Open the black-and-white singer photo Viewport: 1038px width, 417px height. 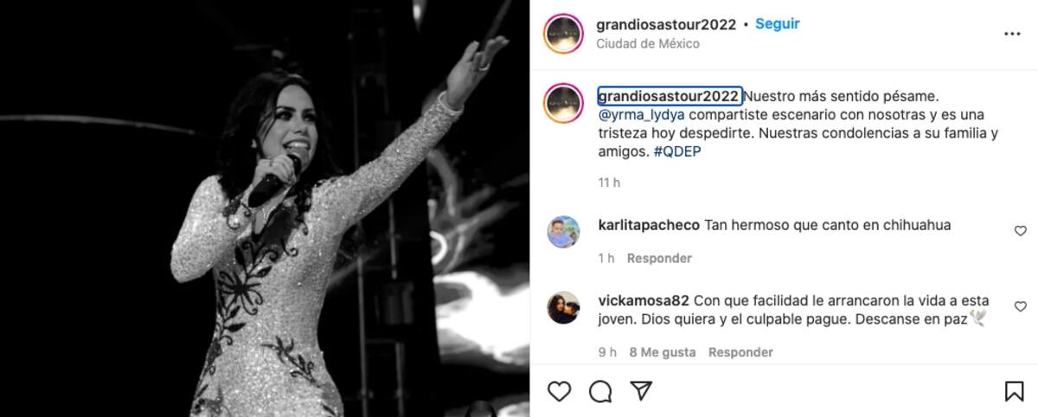[x=265, y=208]
